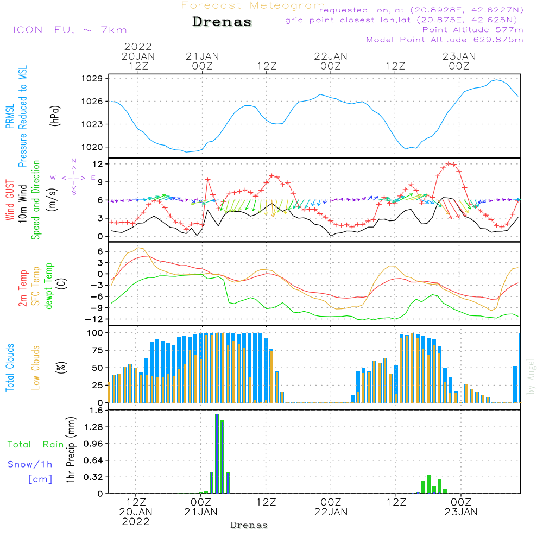543x543 pixels.
Task: Click the 0.96 value on the precipitation axis
Action: click(x=93, y=444)
